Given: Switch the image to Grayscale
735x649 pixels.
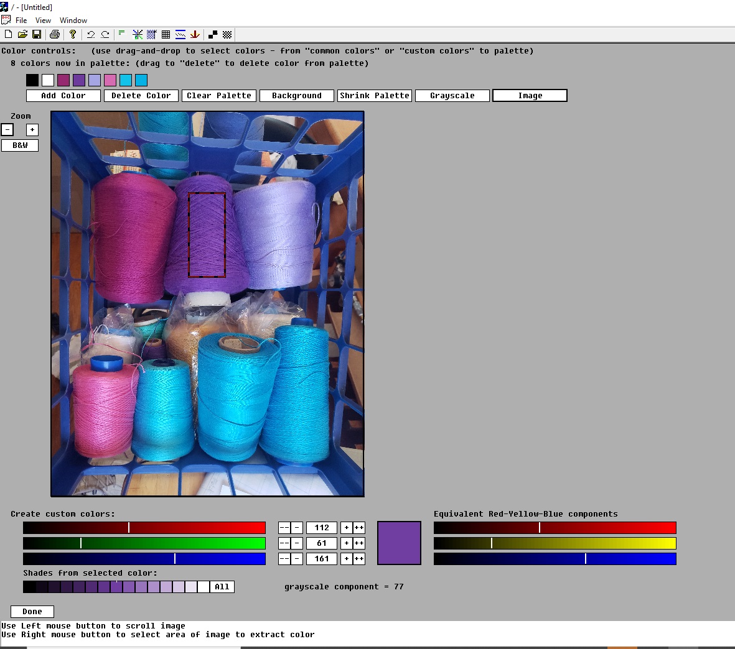Looking at the screenshot, I should pos(452,95).
